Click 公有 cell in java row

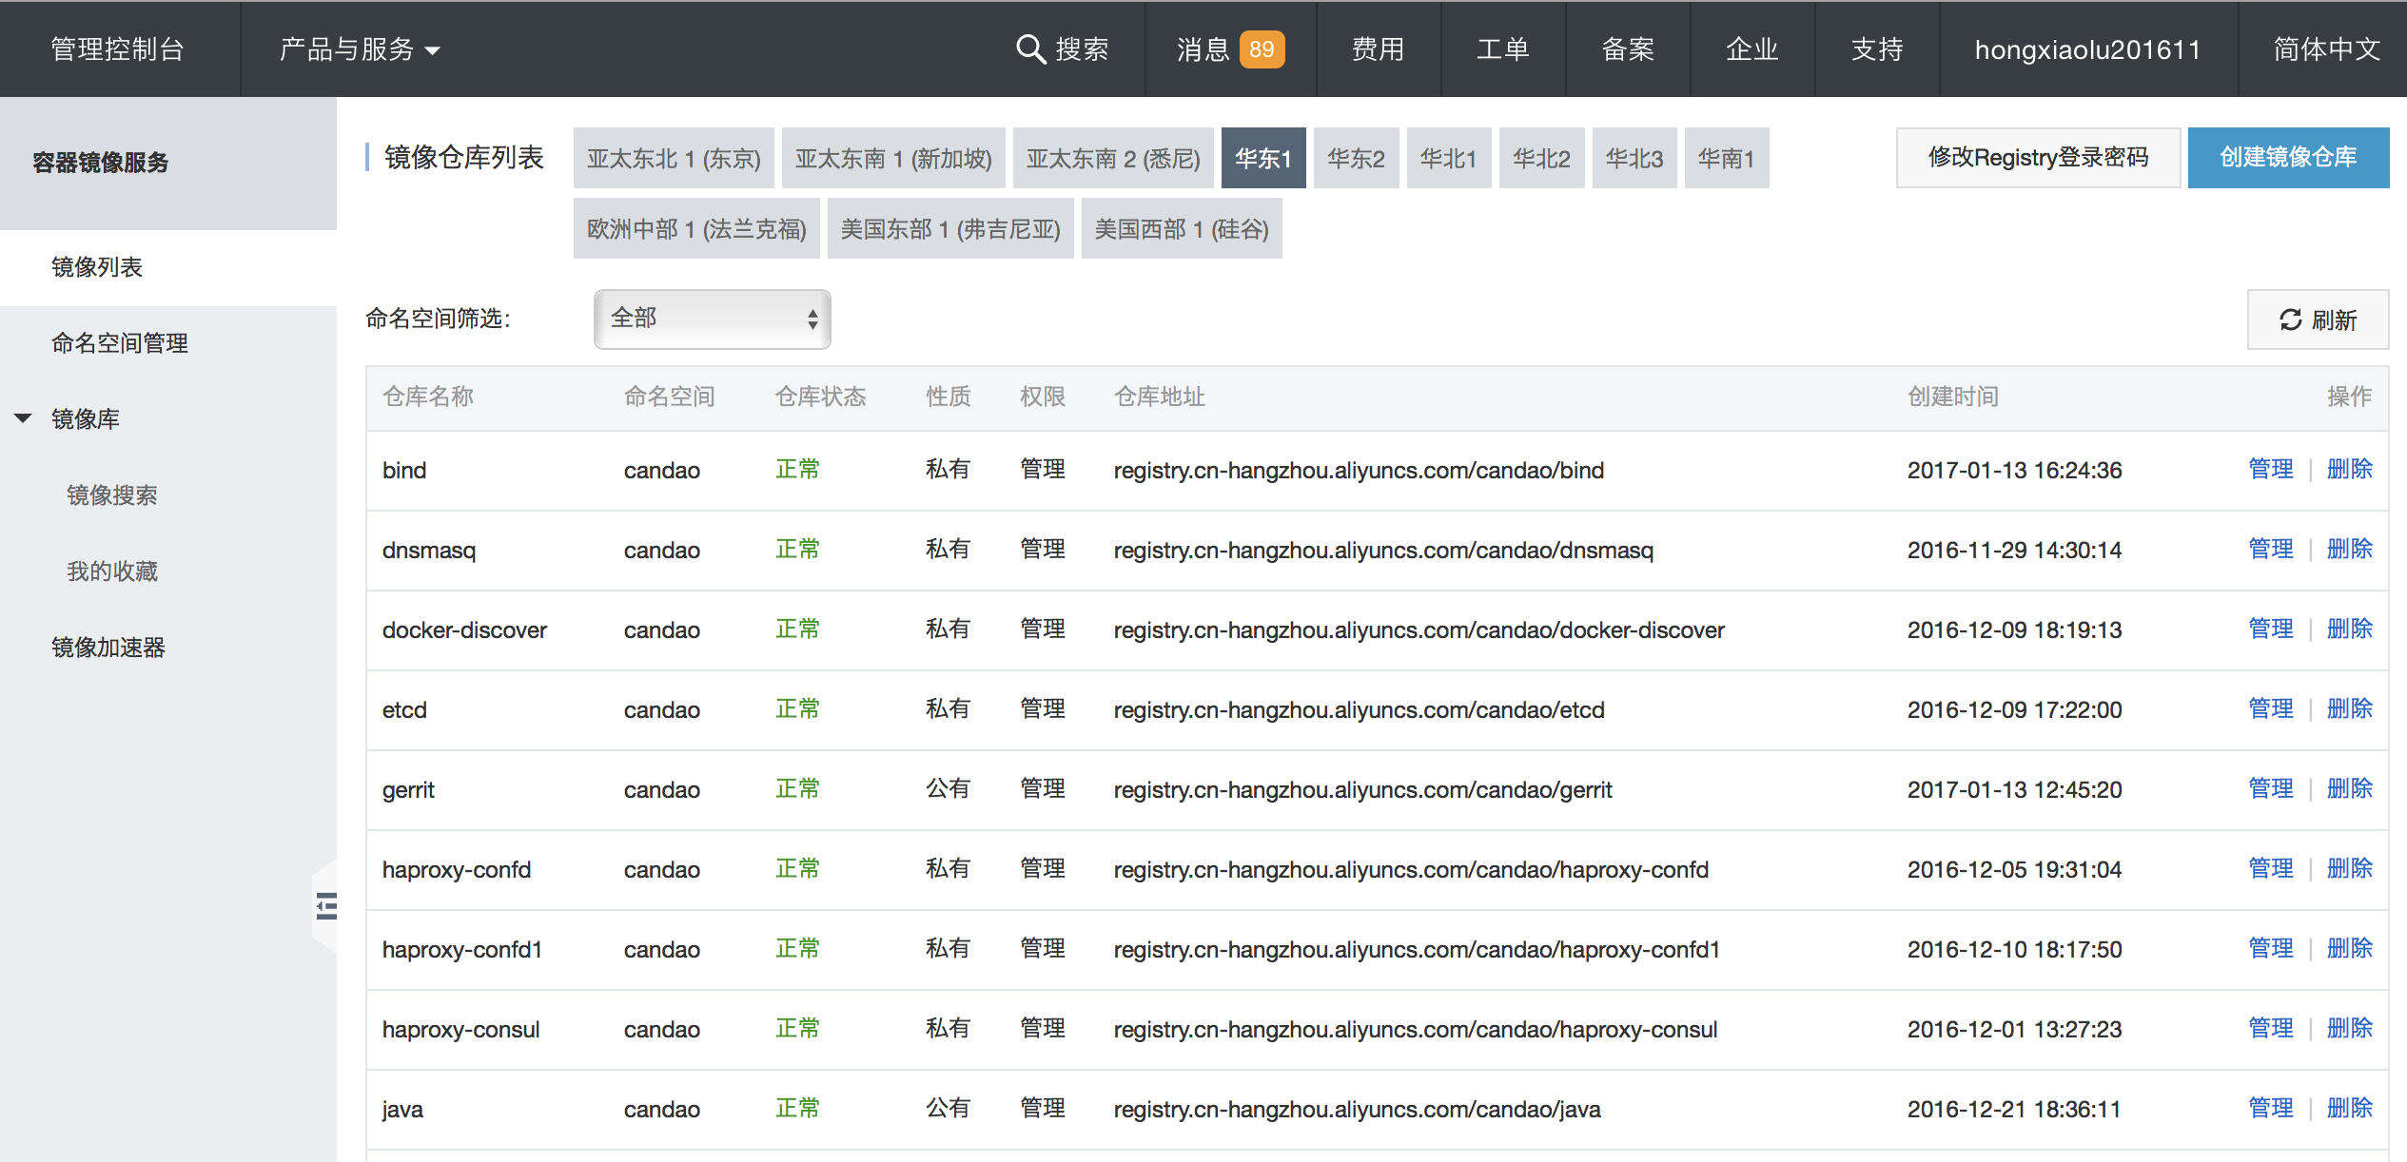tap(948, 1109)
